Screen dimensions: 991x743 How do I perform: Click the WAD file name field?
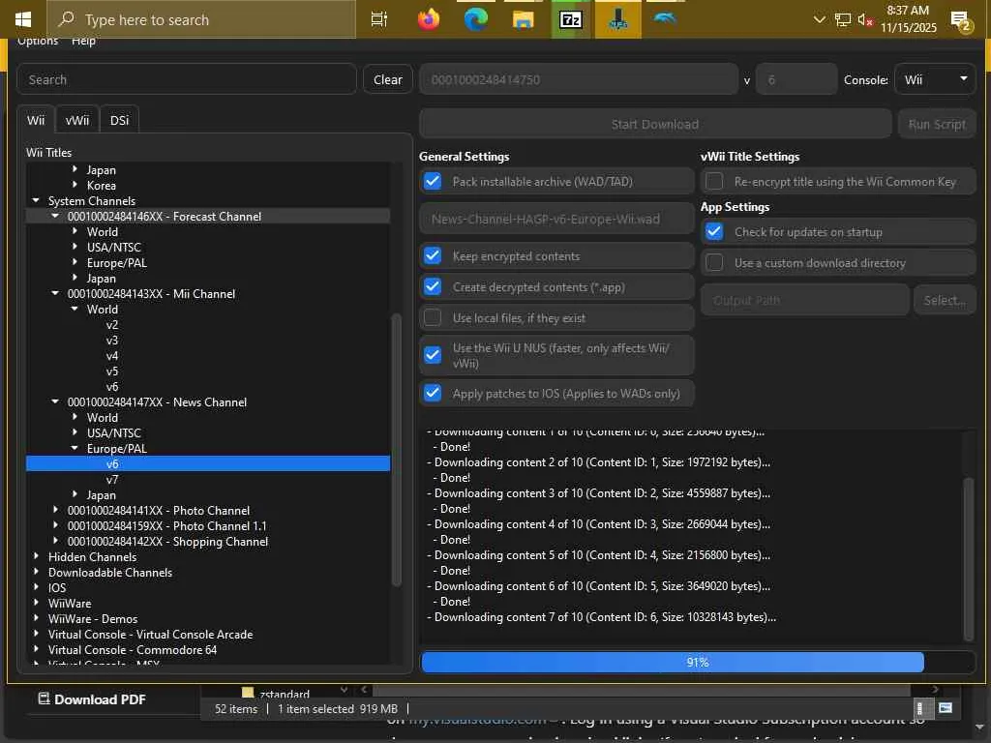556,219
